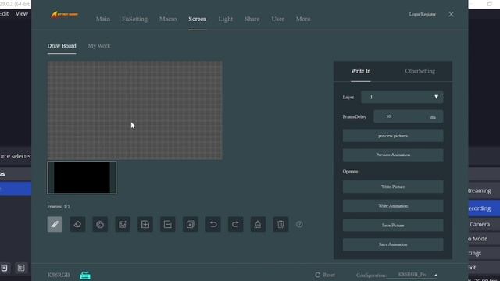Screen dimensions: 500x281
Task: Click the Write Animation button
Action: click(x=393, y=206)
